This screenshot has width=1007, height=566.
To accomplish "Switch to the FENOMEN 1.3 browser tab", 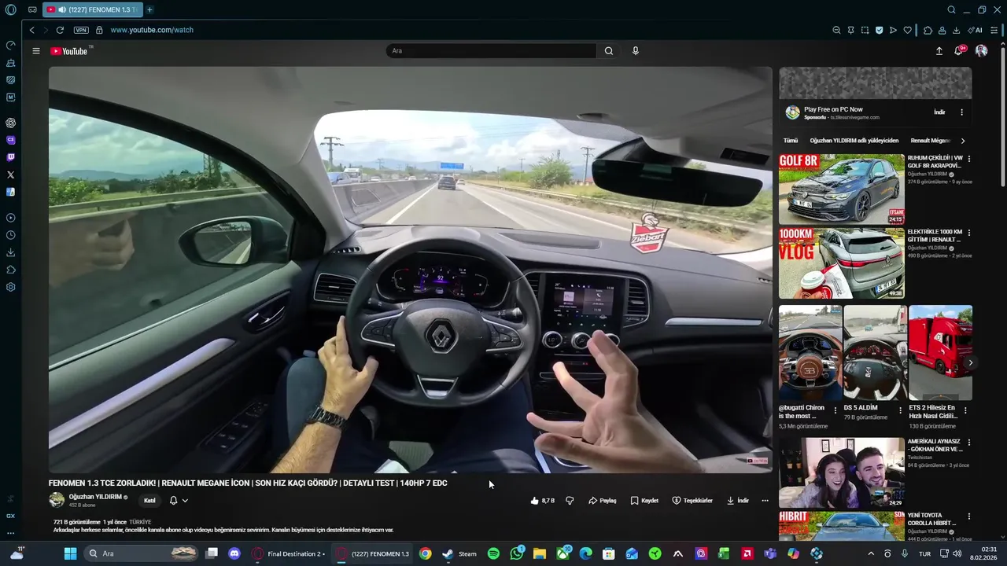I will click(91, 9).
